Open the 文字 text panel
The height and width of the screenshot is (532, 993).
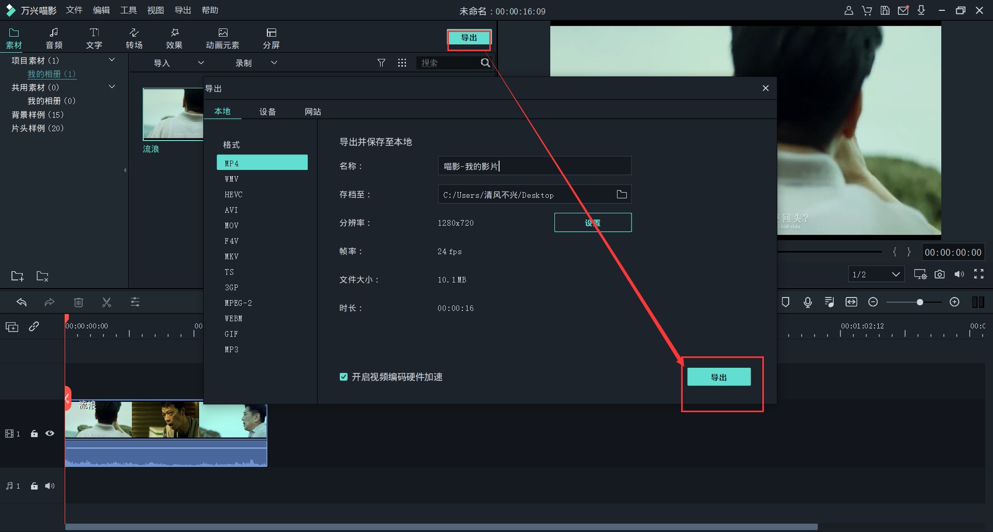[94, 39]
